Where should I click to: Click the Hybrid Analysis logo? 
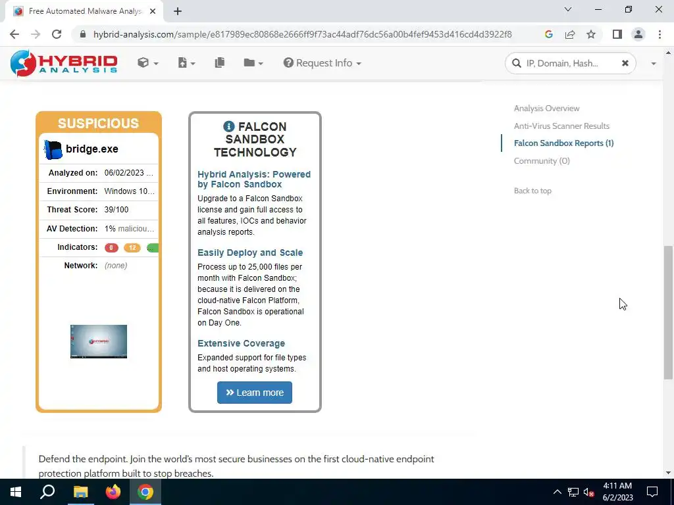64,63
